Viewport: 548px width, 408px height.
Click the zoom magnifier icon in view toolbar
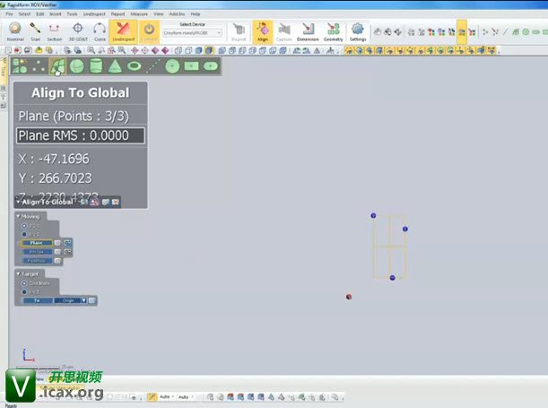coord(91,50)
